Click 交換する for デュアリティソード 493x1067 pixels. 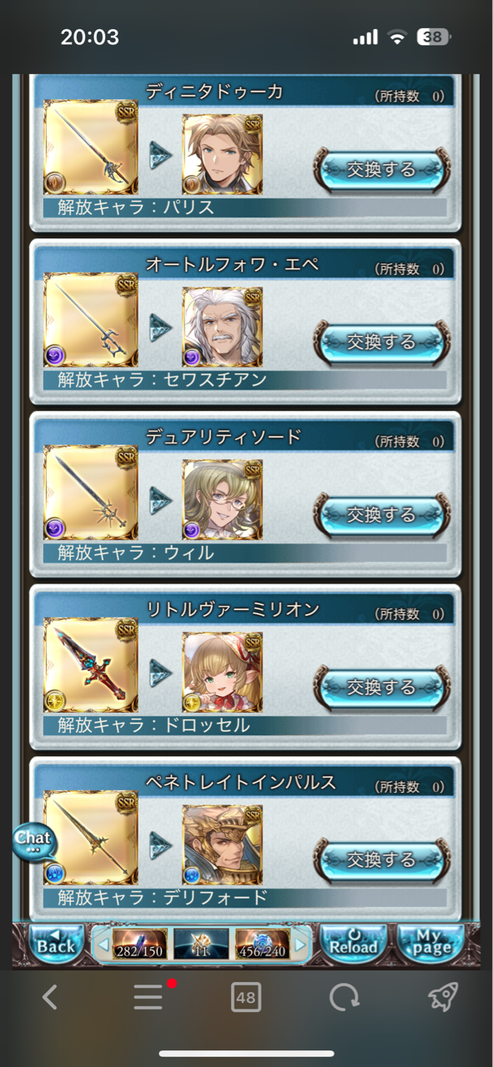(382, 514)
